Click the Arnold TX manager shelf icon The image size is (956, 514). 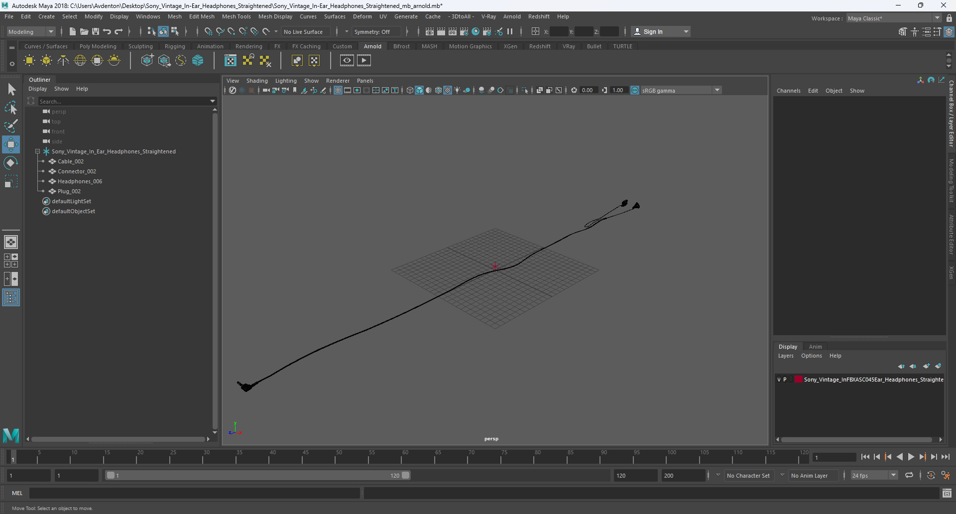point(231,61)
